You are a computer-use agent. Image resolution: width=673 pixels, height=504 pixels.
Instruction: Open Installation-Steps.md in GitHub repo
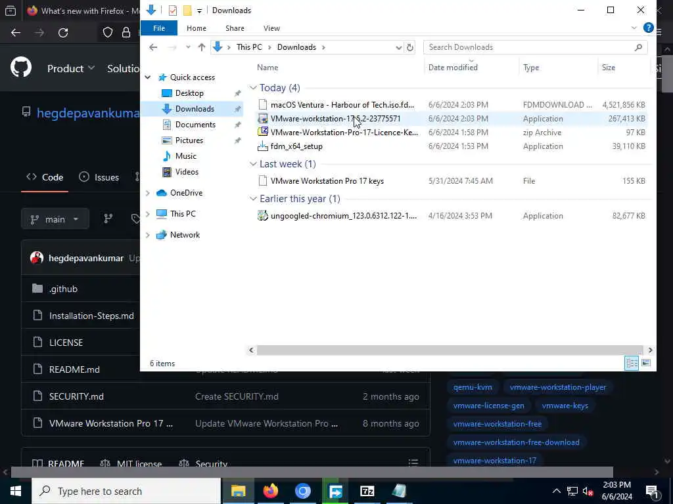(91, 316)
